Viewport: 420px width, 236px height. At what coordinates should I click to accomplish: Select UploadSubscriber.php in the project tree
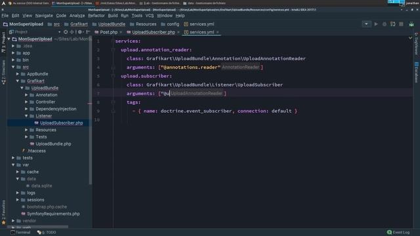[x=61, y=123]
